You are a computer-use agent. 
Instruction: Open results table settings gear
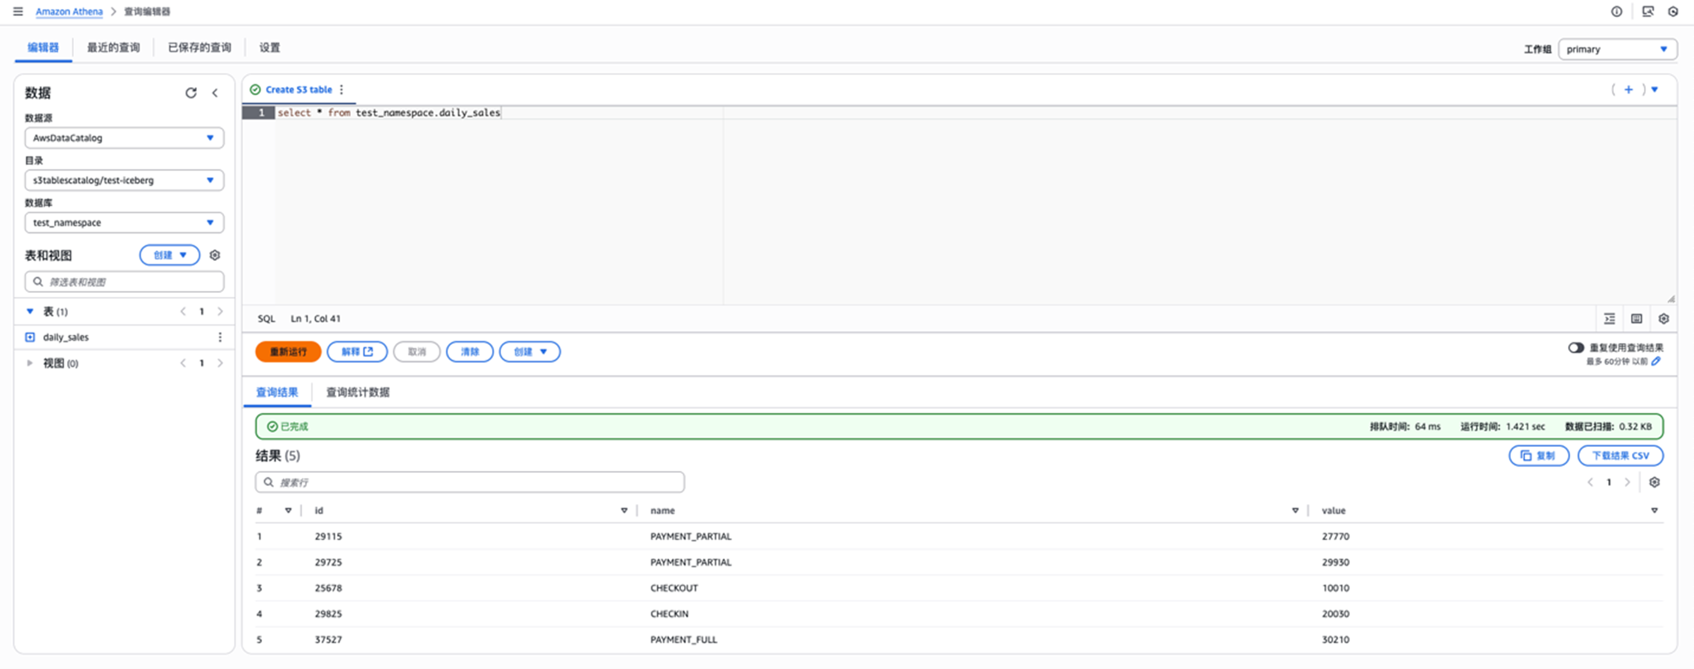(x=1654, y=483)
